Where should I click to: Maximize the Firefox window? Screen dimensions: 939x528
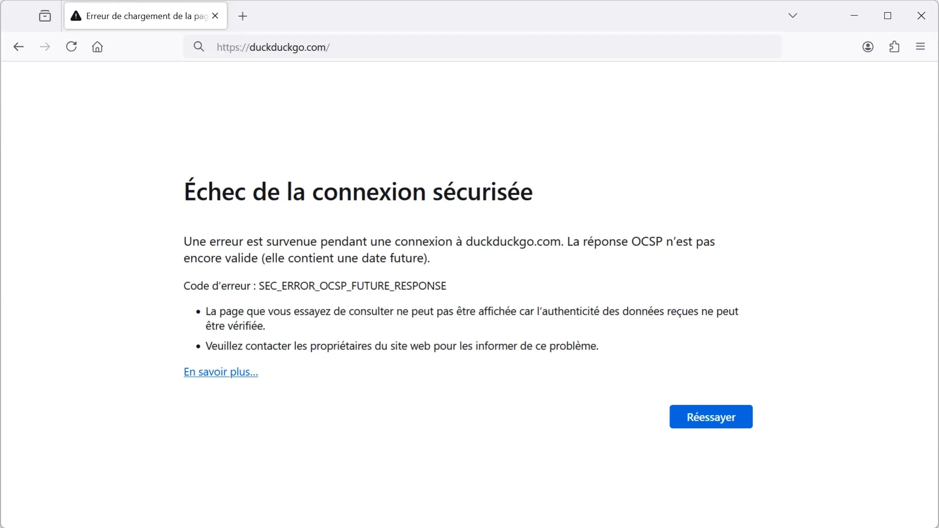(888, 16)
